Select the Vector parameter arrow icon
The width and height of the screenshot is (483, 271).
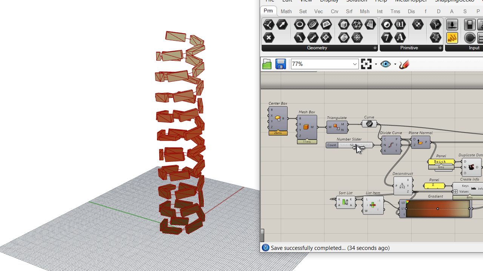coord(282,24)
